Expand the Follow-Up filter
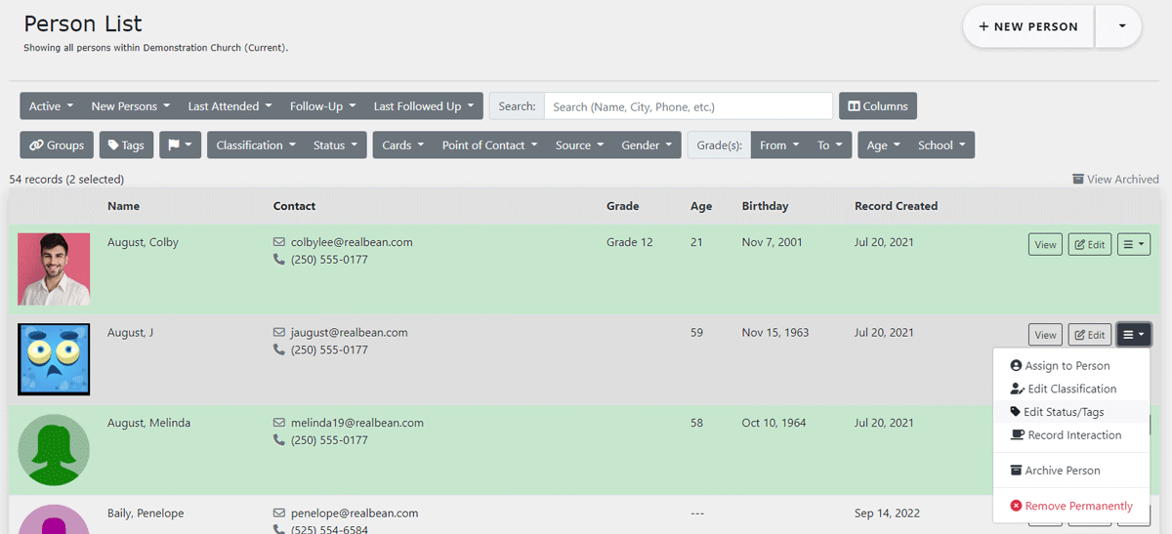 click(x=322, y=106)
